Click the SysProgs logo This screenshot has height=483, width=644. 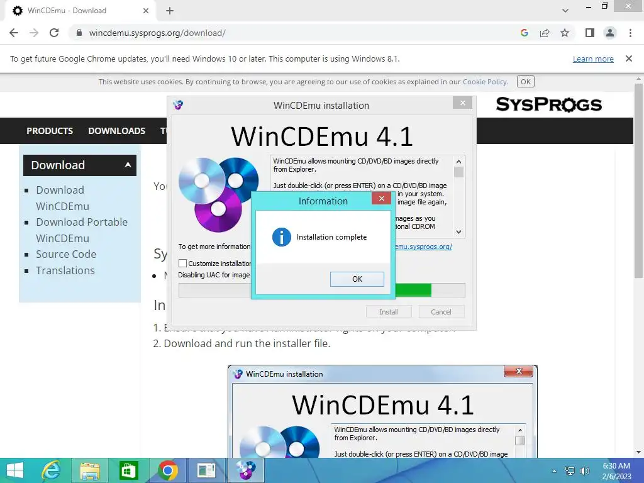548,104
